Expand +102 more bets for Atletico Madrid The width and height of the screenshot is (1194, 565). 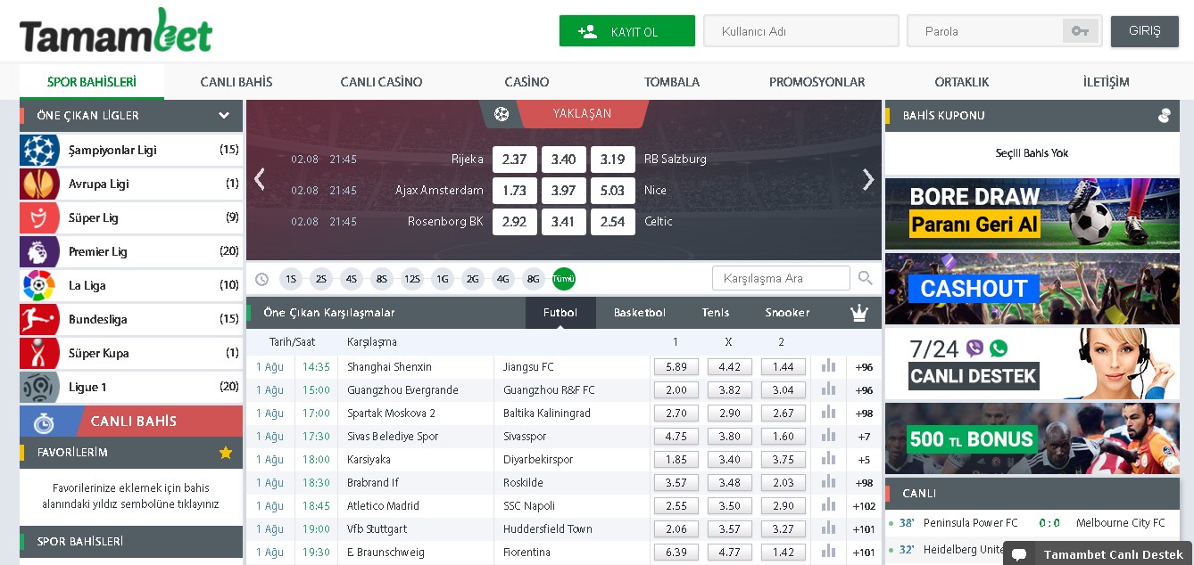click(x=864, y=505)
